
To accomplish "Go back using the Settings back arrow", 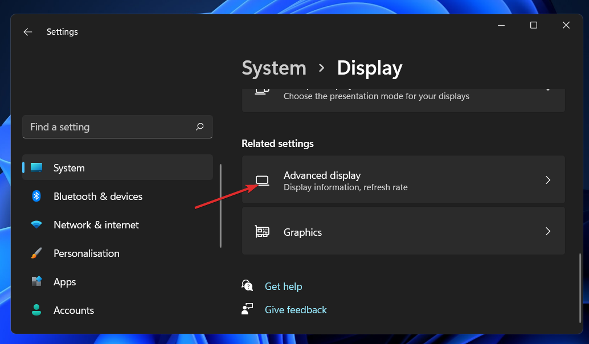I will [28, 32].
